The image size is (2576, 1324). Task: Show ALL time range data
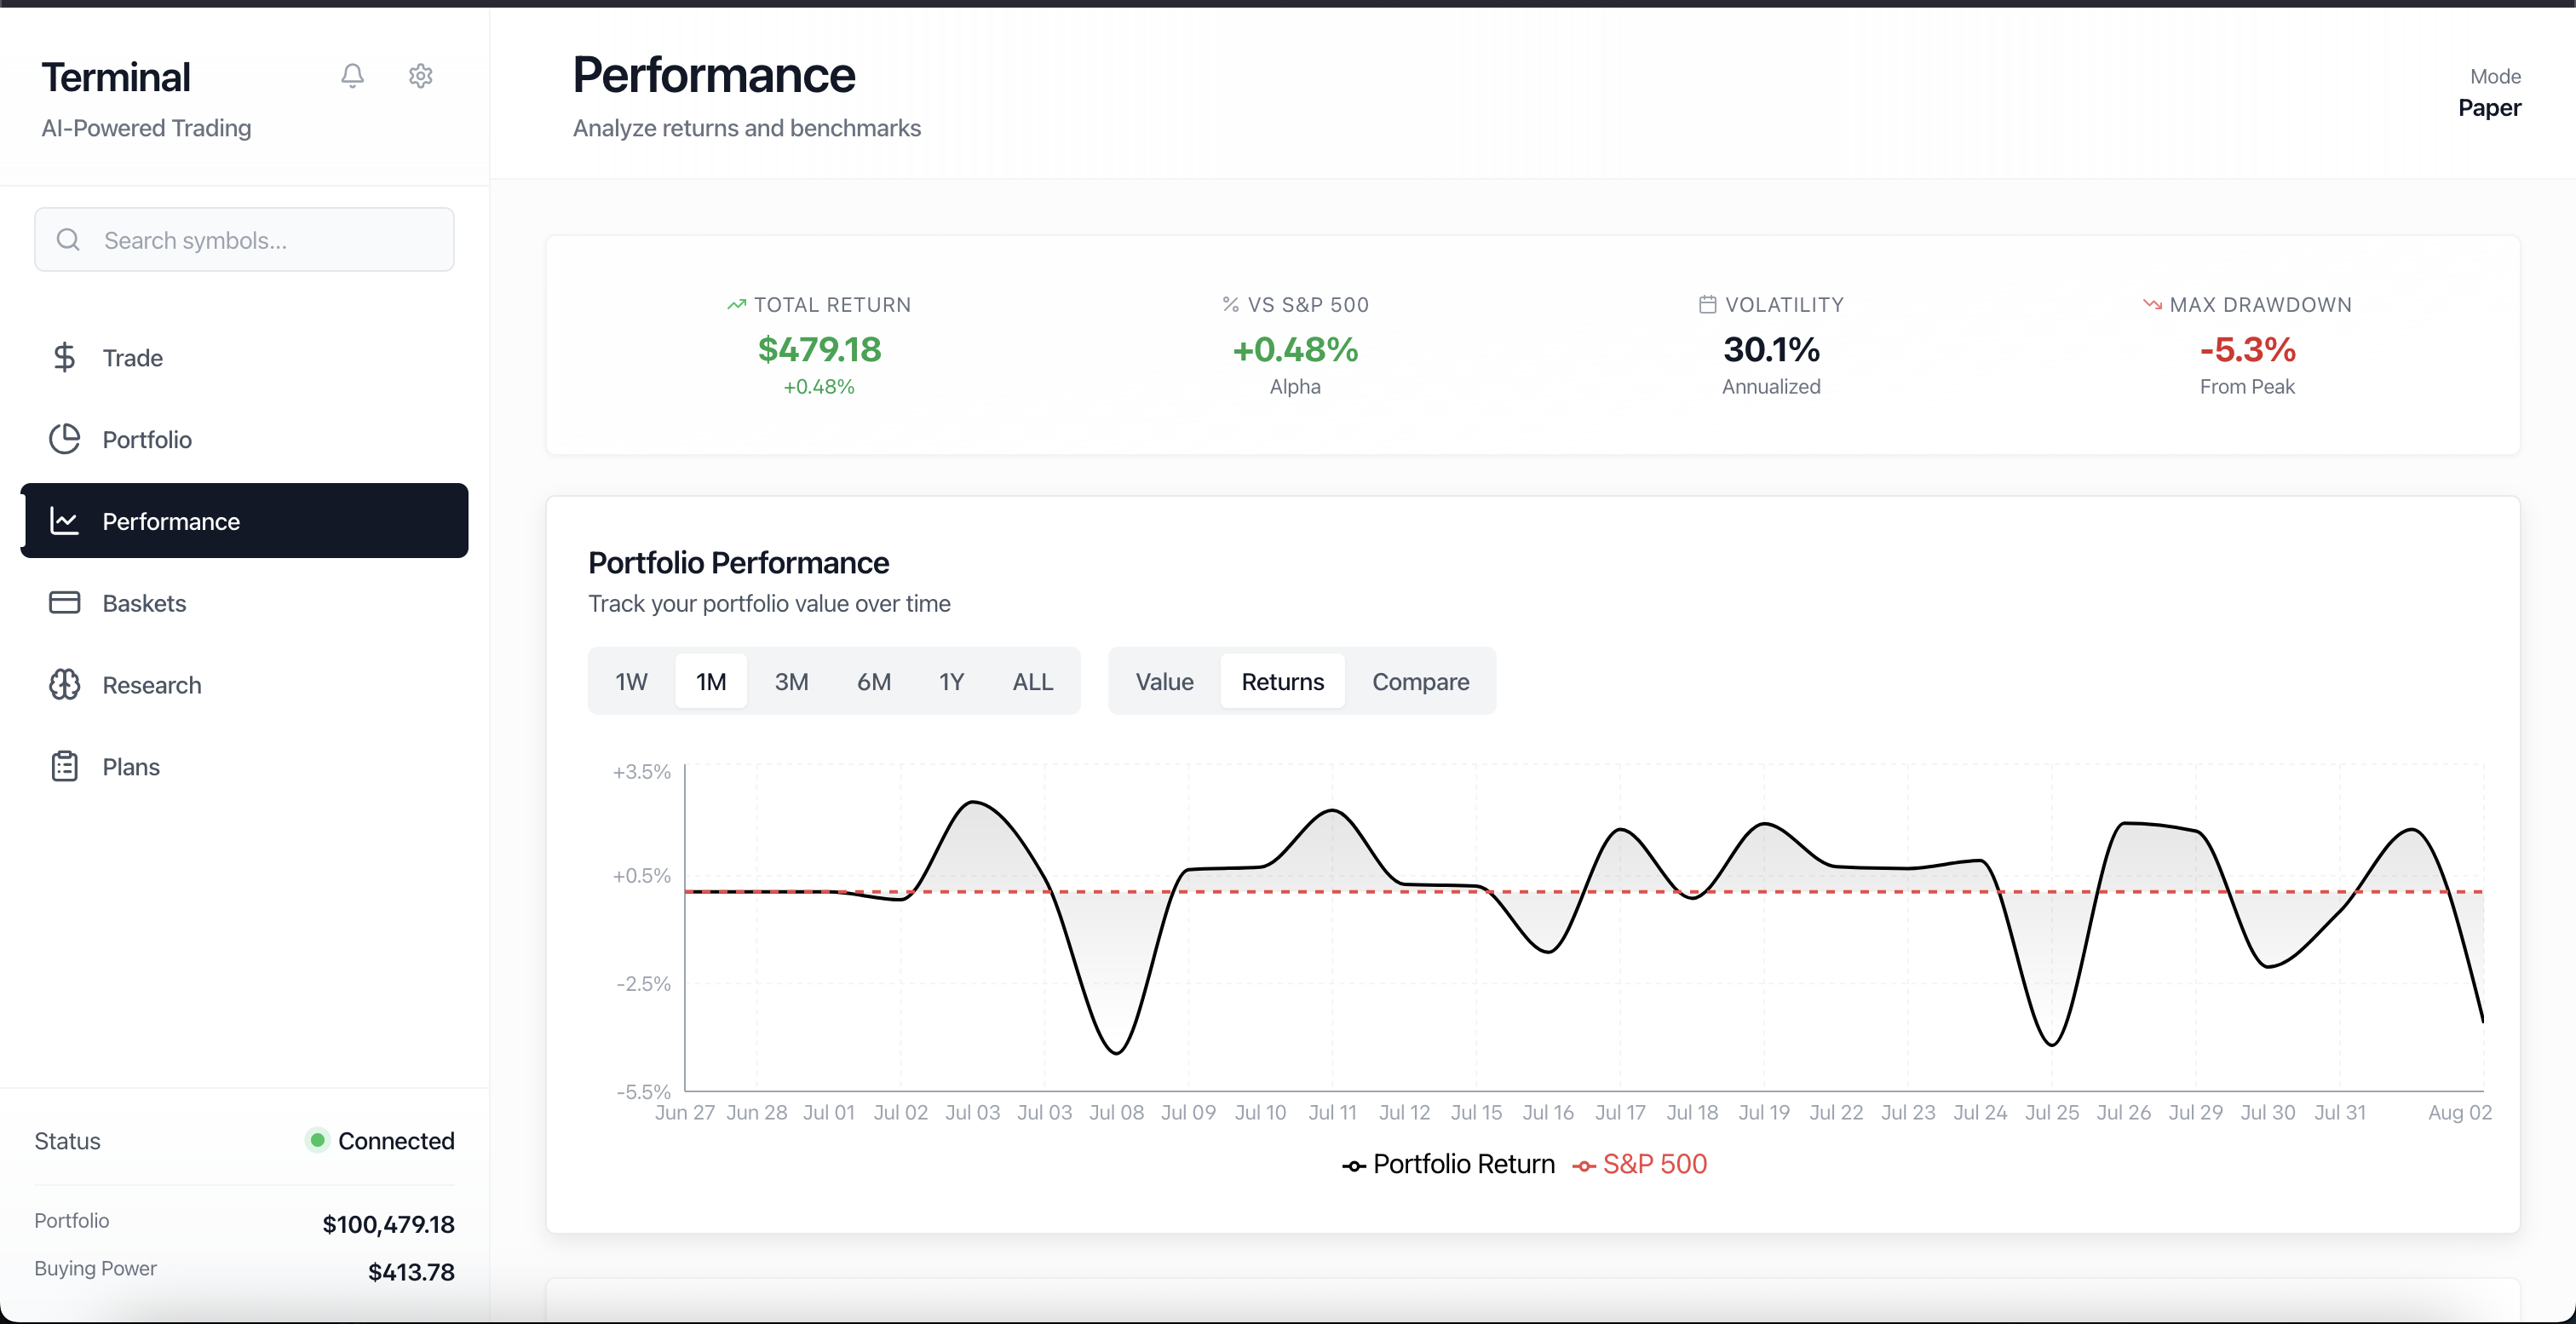(1032, 681)
